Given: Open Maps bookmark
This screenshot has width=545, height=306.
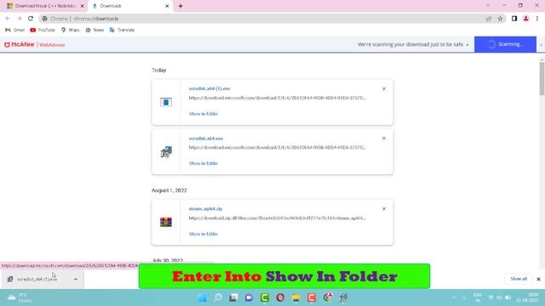Looking at the screenshot, I should click(70, 30).
